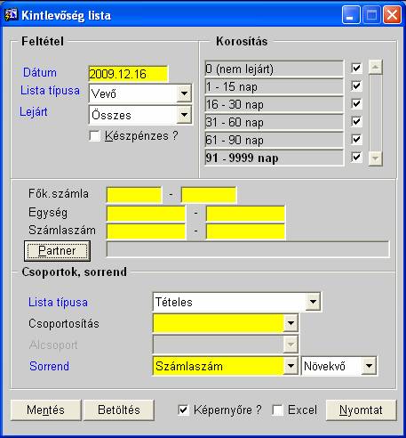
Task: Open the Sorrend Számlaszám dropdown
Action: click(291, 366)
